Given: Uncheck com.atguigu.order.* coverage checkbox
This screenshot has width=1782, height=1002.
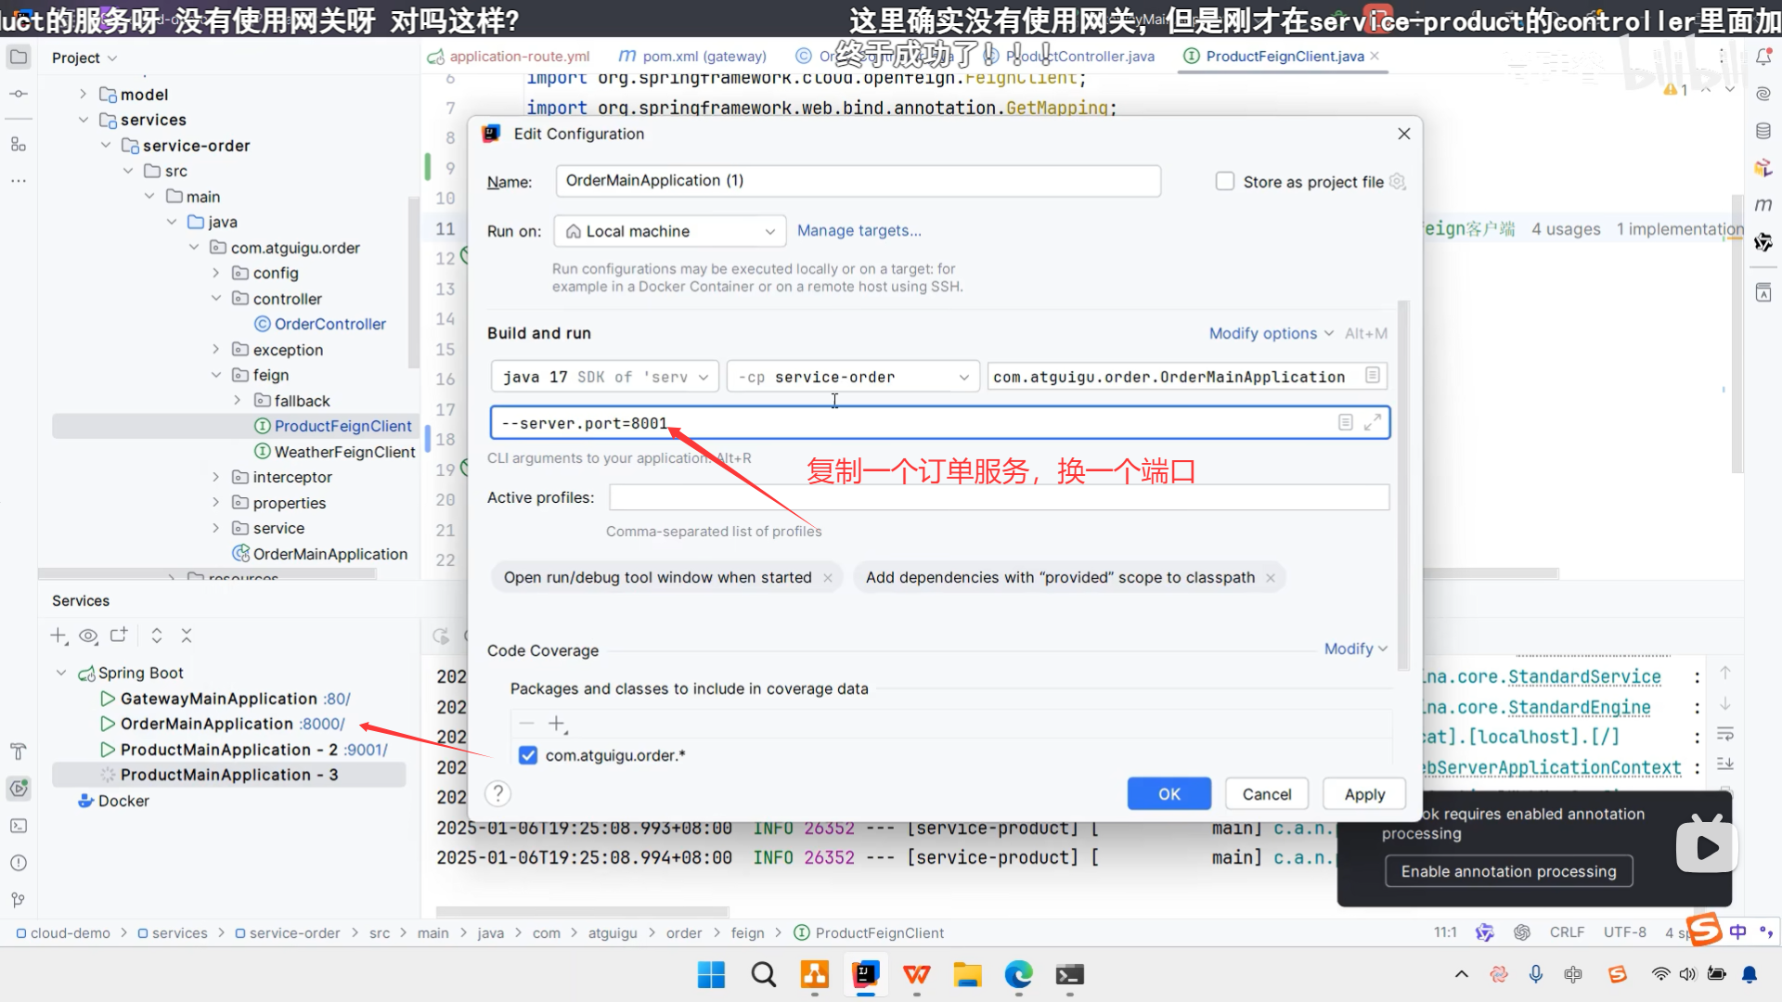Looking at the screenshot, I should pos(528,756).
